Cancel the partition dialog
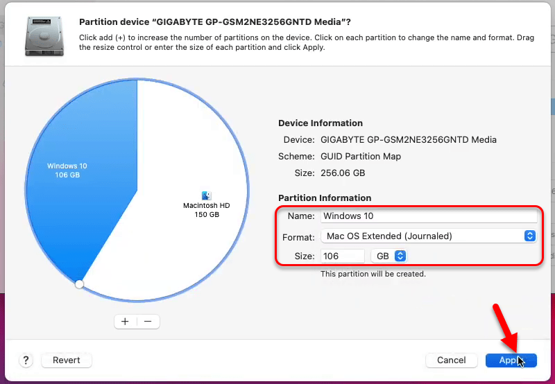 click(x=451, y=360)
